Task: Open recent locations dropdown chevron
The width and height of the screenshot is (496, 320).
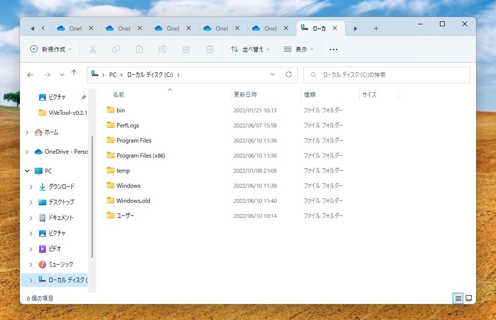Action: point(62,75)
